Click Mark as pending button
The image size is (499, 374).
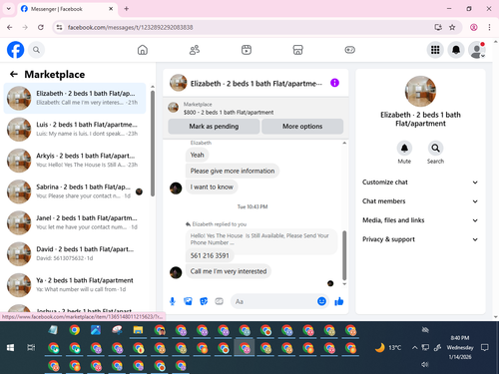pyautogui.click(x=214, y=127)
